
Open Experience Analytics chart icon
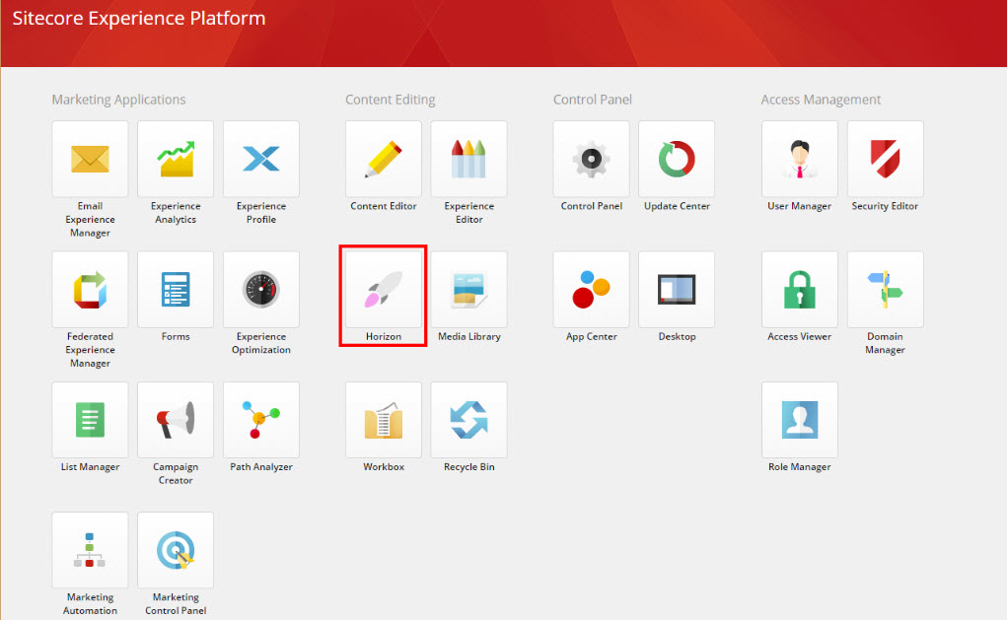tap(175, 159)
